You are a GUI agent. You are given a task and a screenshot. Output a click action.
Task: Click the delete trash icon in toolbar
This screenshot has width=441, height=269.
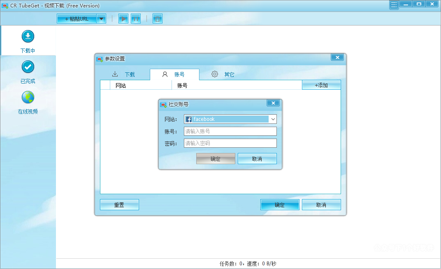coord(158,19)
